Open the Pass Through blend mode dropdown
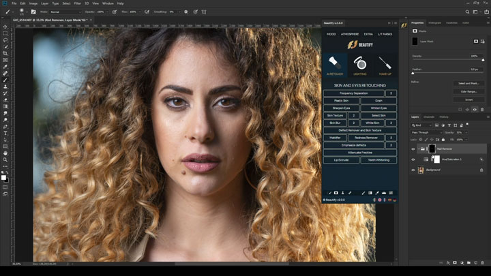Viewport: 491px width, 276px height. (x=426, y=132)
